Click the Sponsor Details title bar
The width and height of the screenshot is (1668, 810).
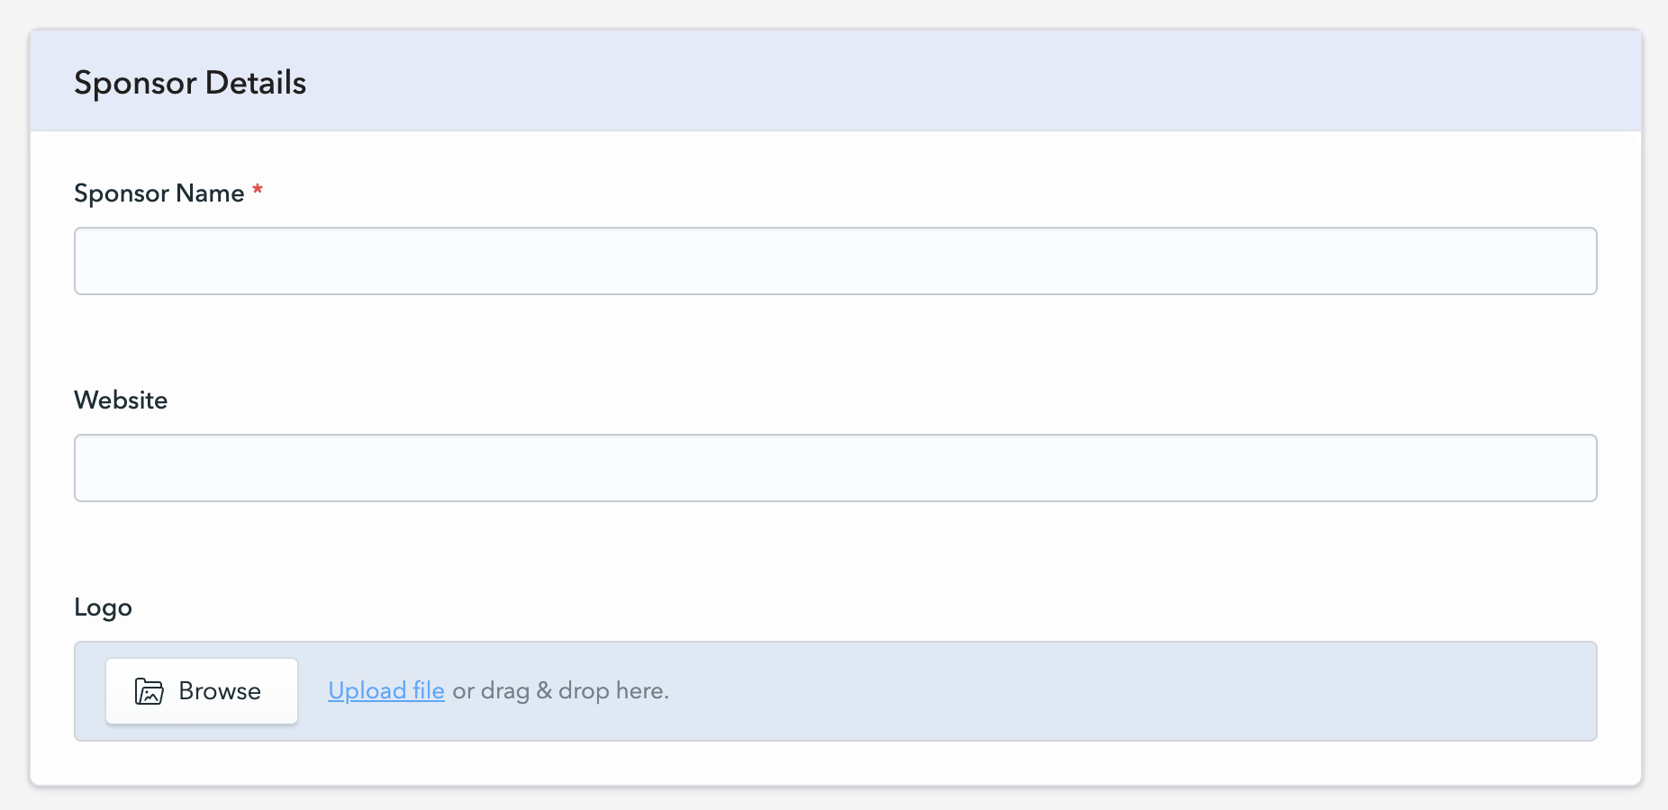[190, 82]
